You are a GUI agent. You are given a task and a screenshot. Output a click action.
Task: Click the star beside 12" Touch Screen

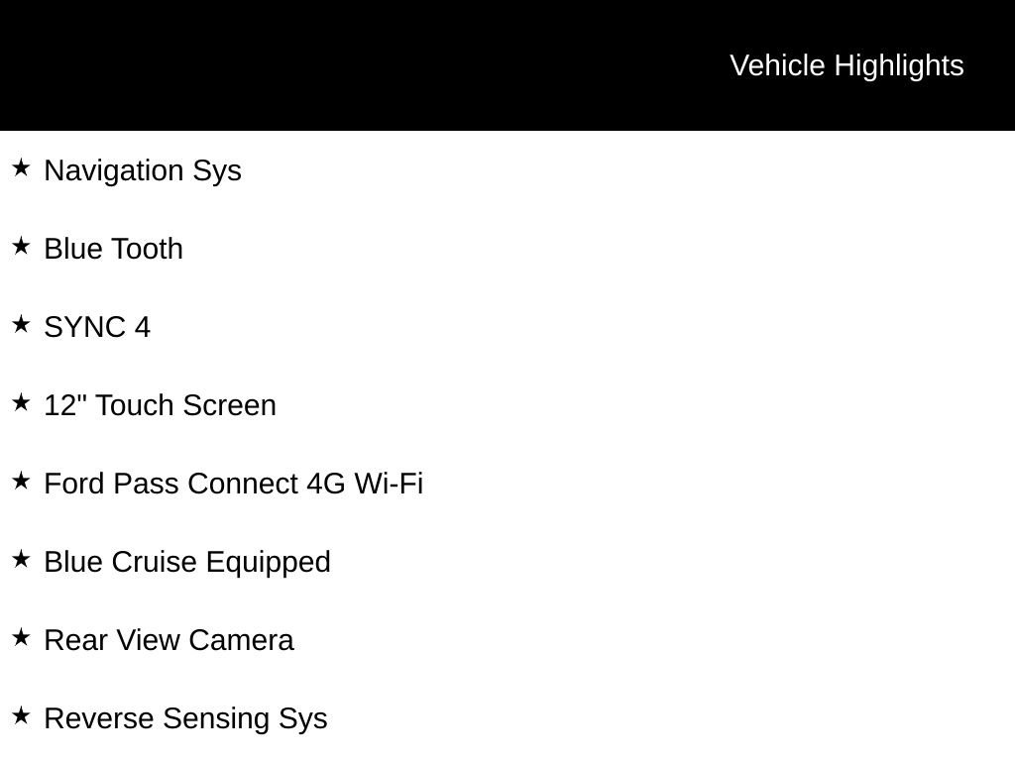point(21,402)
